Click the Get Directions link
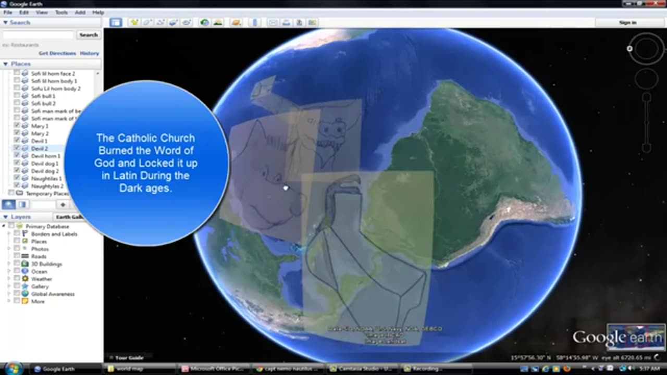Viewport: 667px width, 375px height. [x=57, y=53]
